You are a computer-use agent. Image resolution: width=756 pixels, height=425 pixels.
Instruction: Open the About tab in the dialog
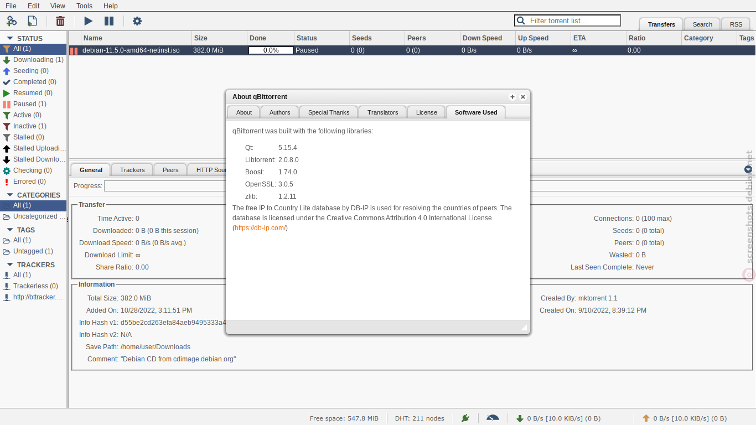tap(244, 112)
